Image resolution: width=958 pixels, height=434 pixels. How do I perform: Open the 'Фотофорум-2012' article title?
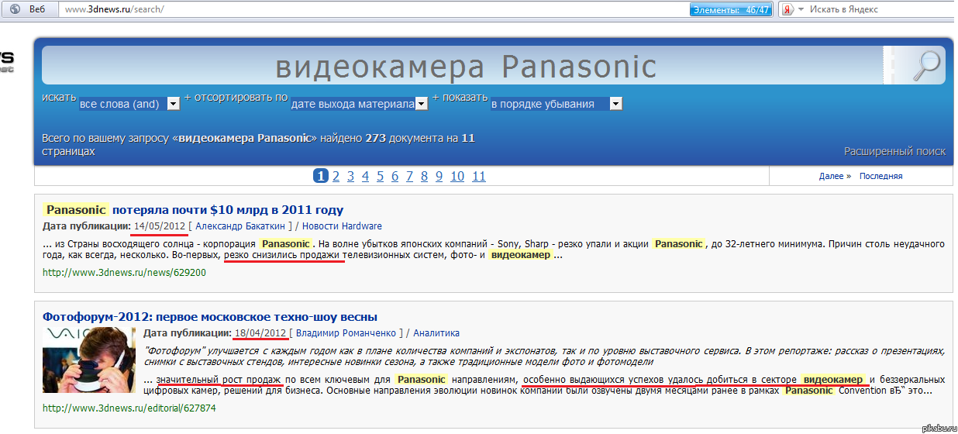(x=210, y=317)
